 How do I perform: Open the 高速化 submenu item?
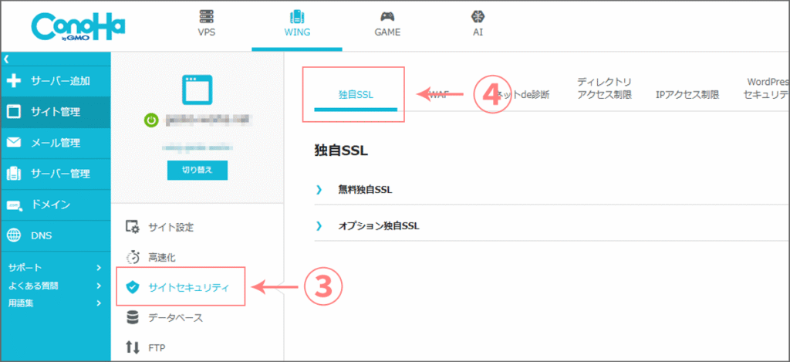[x=162, y=257]
